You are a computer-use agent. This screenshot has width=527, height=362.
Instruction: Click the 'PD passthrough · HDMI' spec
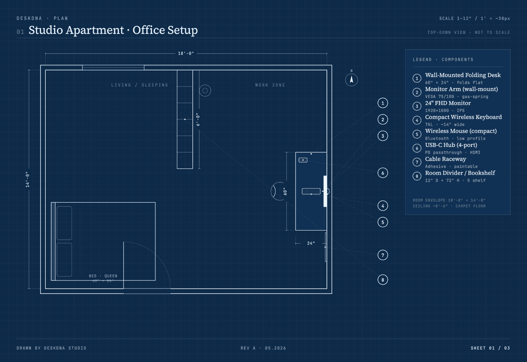453,153
